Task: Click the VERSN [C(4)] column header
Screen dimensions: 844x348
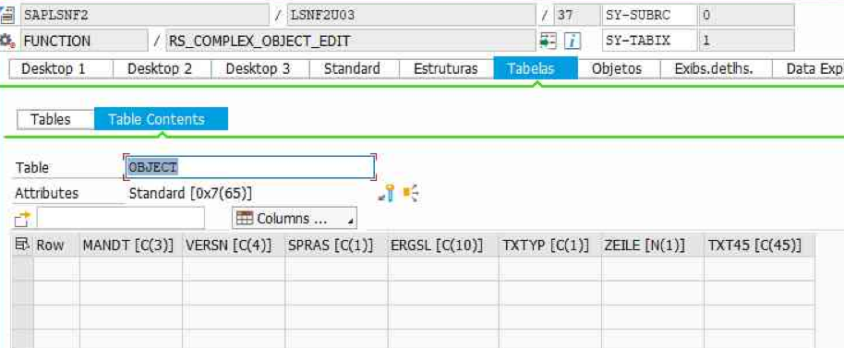Action: (234, 246)
